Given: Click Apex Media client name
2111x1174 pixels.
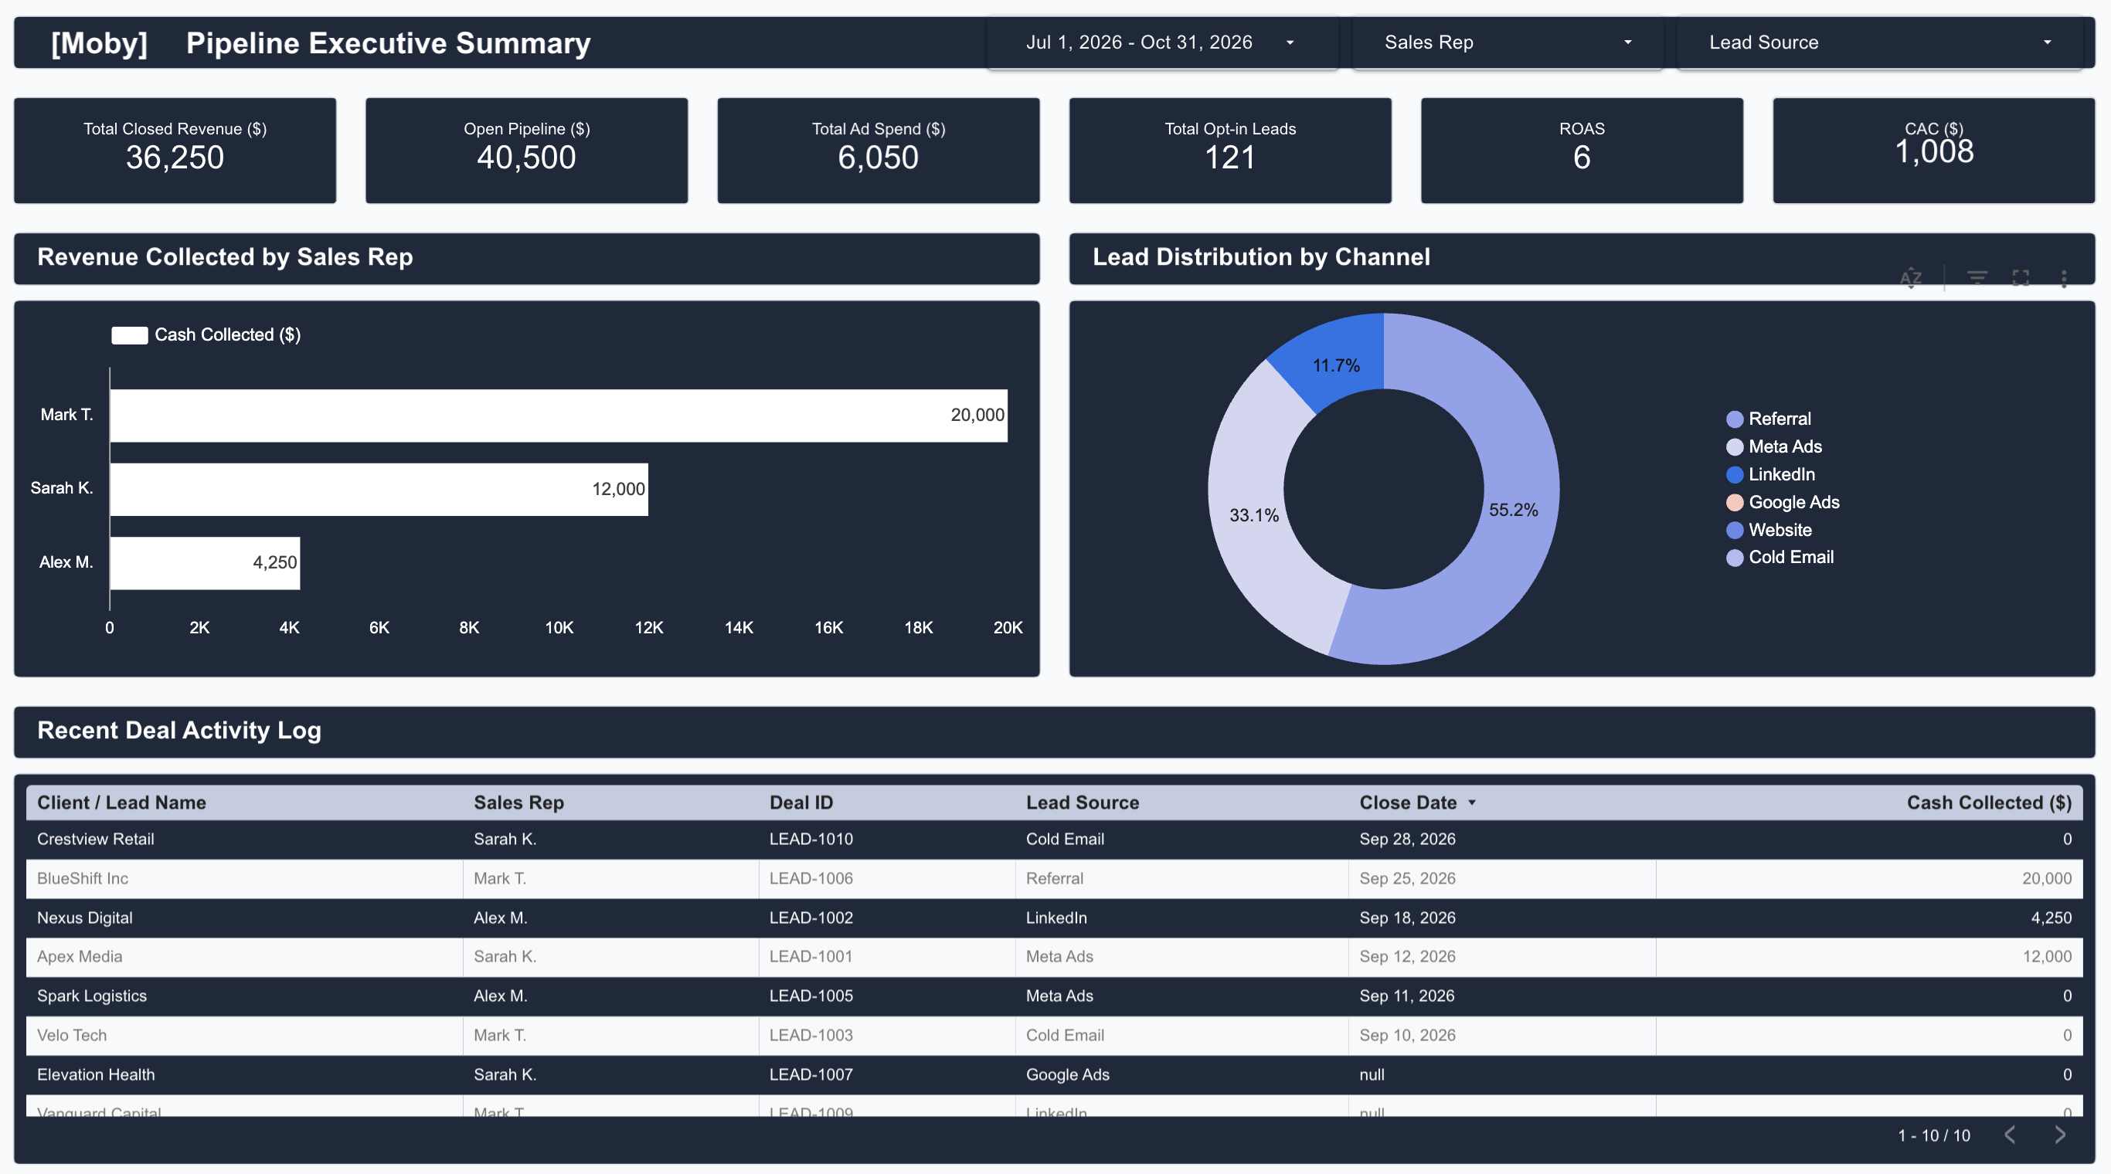Looking at the screenshot, I should [x=80, y=956].
